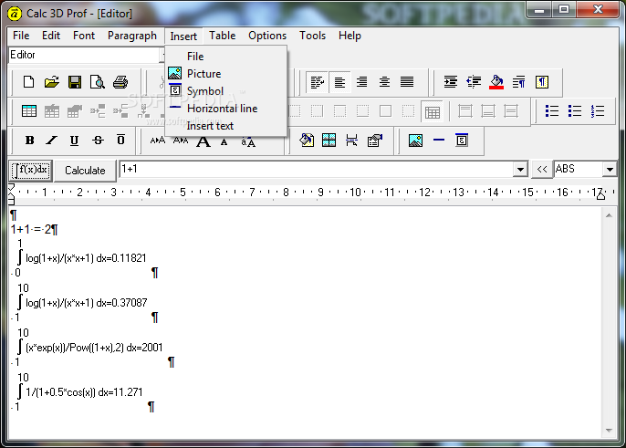Click the table properties icon
The height and width of the screenshot is (448, 626).
pos(375,141)
